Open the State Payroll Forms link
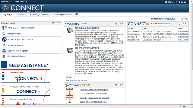Screen dimensions: 193x108 tap(15, 45)
